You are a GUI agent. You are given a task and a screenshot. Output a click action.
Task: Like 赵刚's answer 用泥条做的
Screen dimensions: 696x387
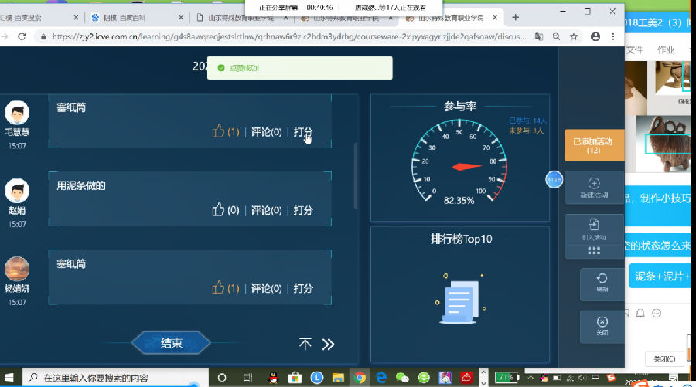click(x=218, y=209)
